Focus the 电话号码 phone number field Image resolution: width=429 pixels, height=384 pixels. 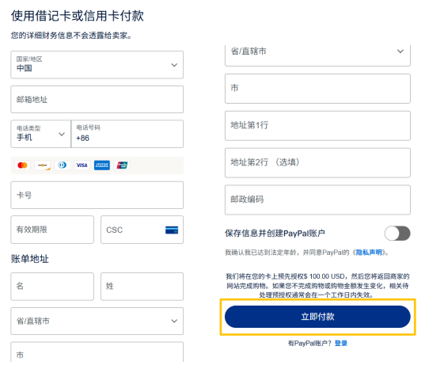[x=127, y=134]
